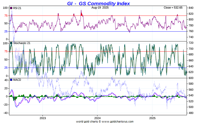Click the 600 price label on right axis
Viewport: 197px width, 123px height.
191,78
